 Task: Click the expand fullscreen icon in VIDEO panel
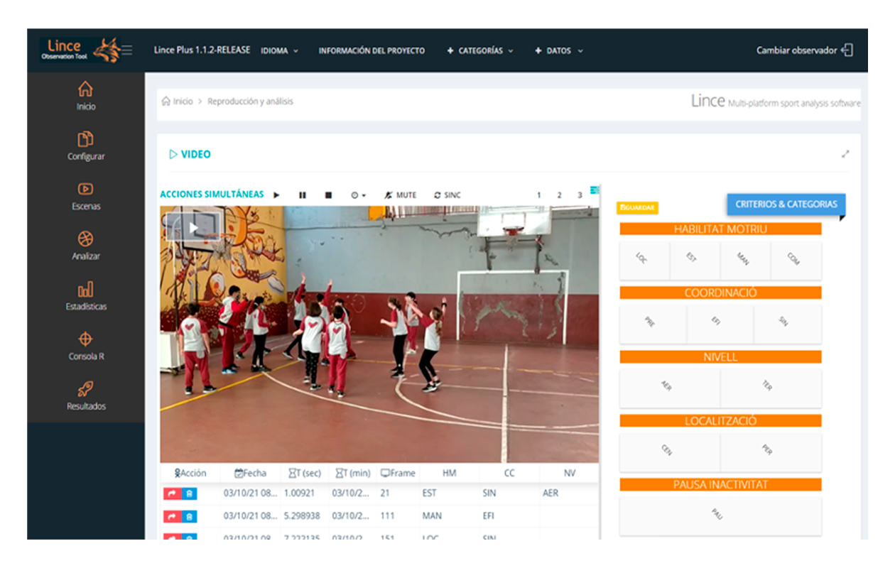(845, 154)
